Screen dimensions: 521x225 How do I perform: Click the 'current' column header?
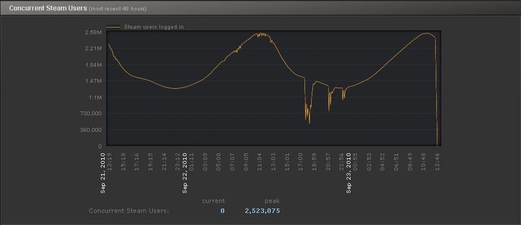pyautogui.click(x=213, y=201)
